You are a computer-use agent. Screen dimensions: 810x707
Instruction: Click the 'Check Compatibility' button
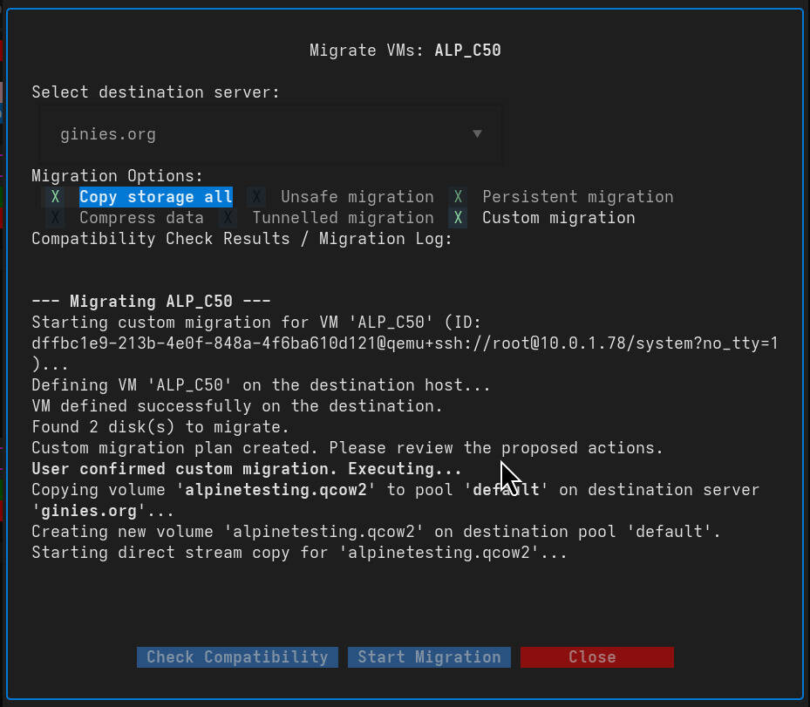pos(236,656)
